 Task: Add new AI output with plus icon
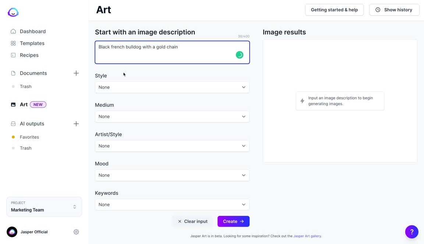(x=76, y=124)
